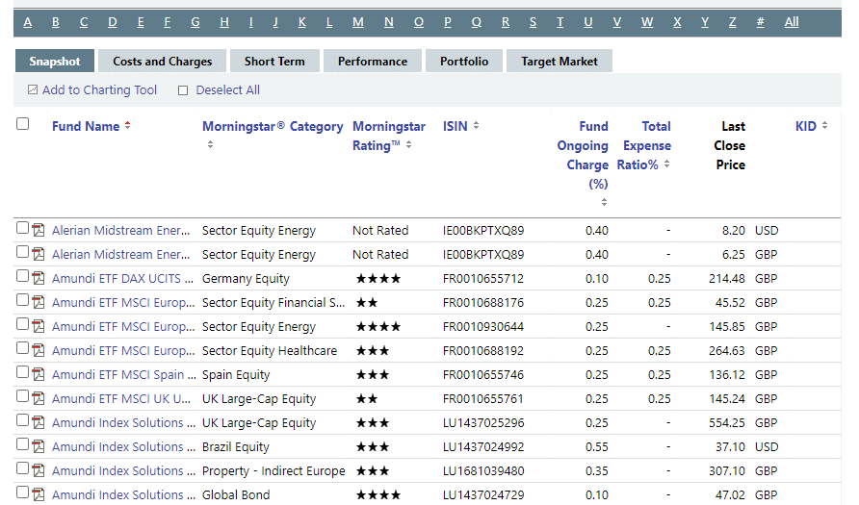
Task: Open PDF icon for Sector Equity Financial fund
Action: click(x=39, y=302)
